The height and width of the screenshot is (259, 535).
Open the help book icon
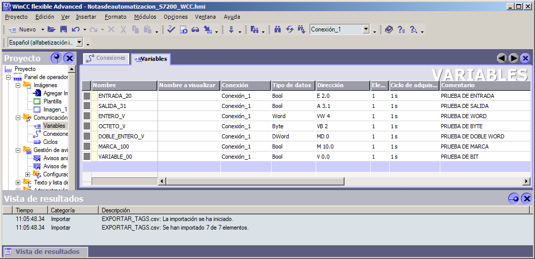pos(389,30)
